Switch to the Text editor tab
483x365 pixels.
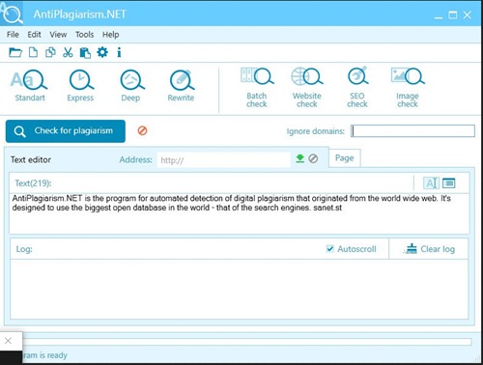[31, 159]
